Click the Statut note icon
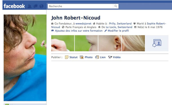The height and width of the screenshot is (105, 172). pos(67,57)
